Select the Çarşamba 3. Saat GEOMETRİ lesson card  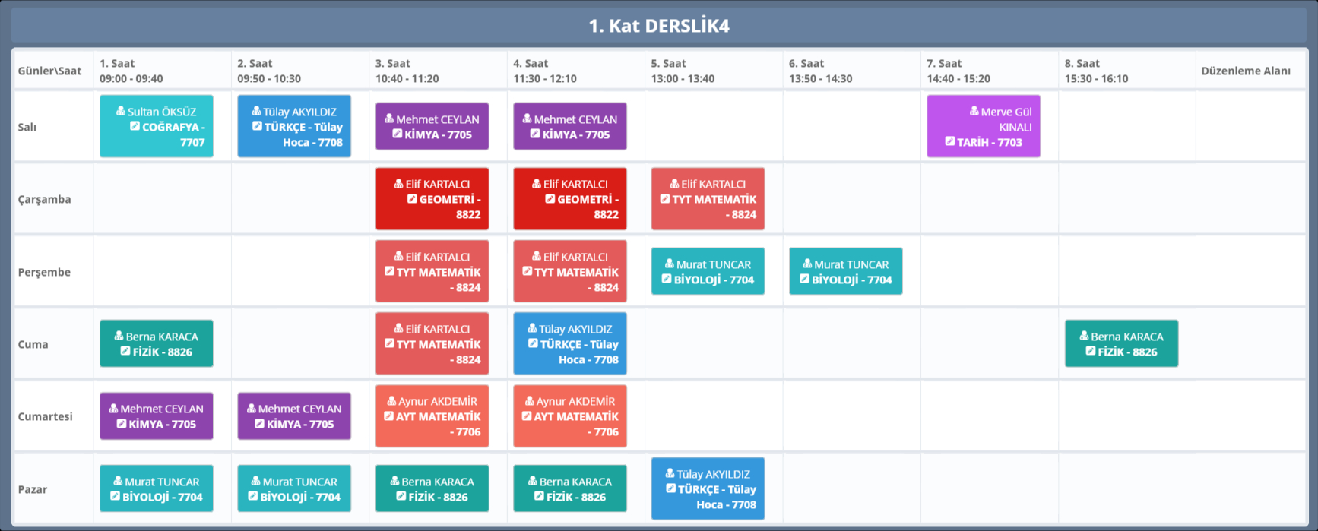(432, 199)
